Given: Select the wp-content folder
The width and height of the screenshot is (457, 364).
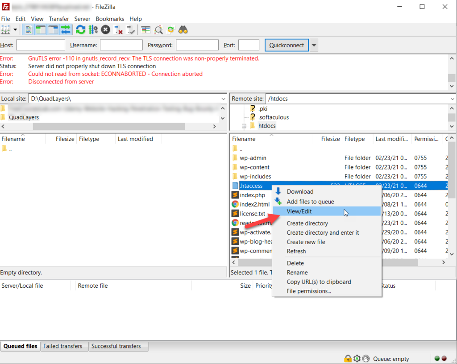Looking at the screenshot, I should point(254,167).
